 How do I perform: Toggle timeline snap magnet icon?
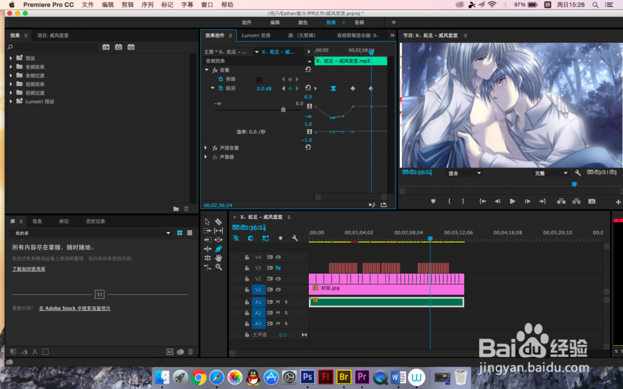250,238
